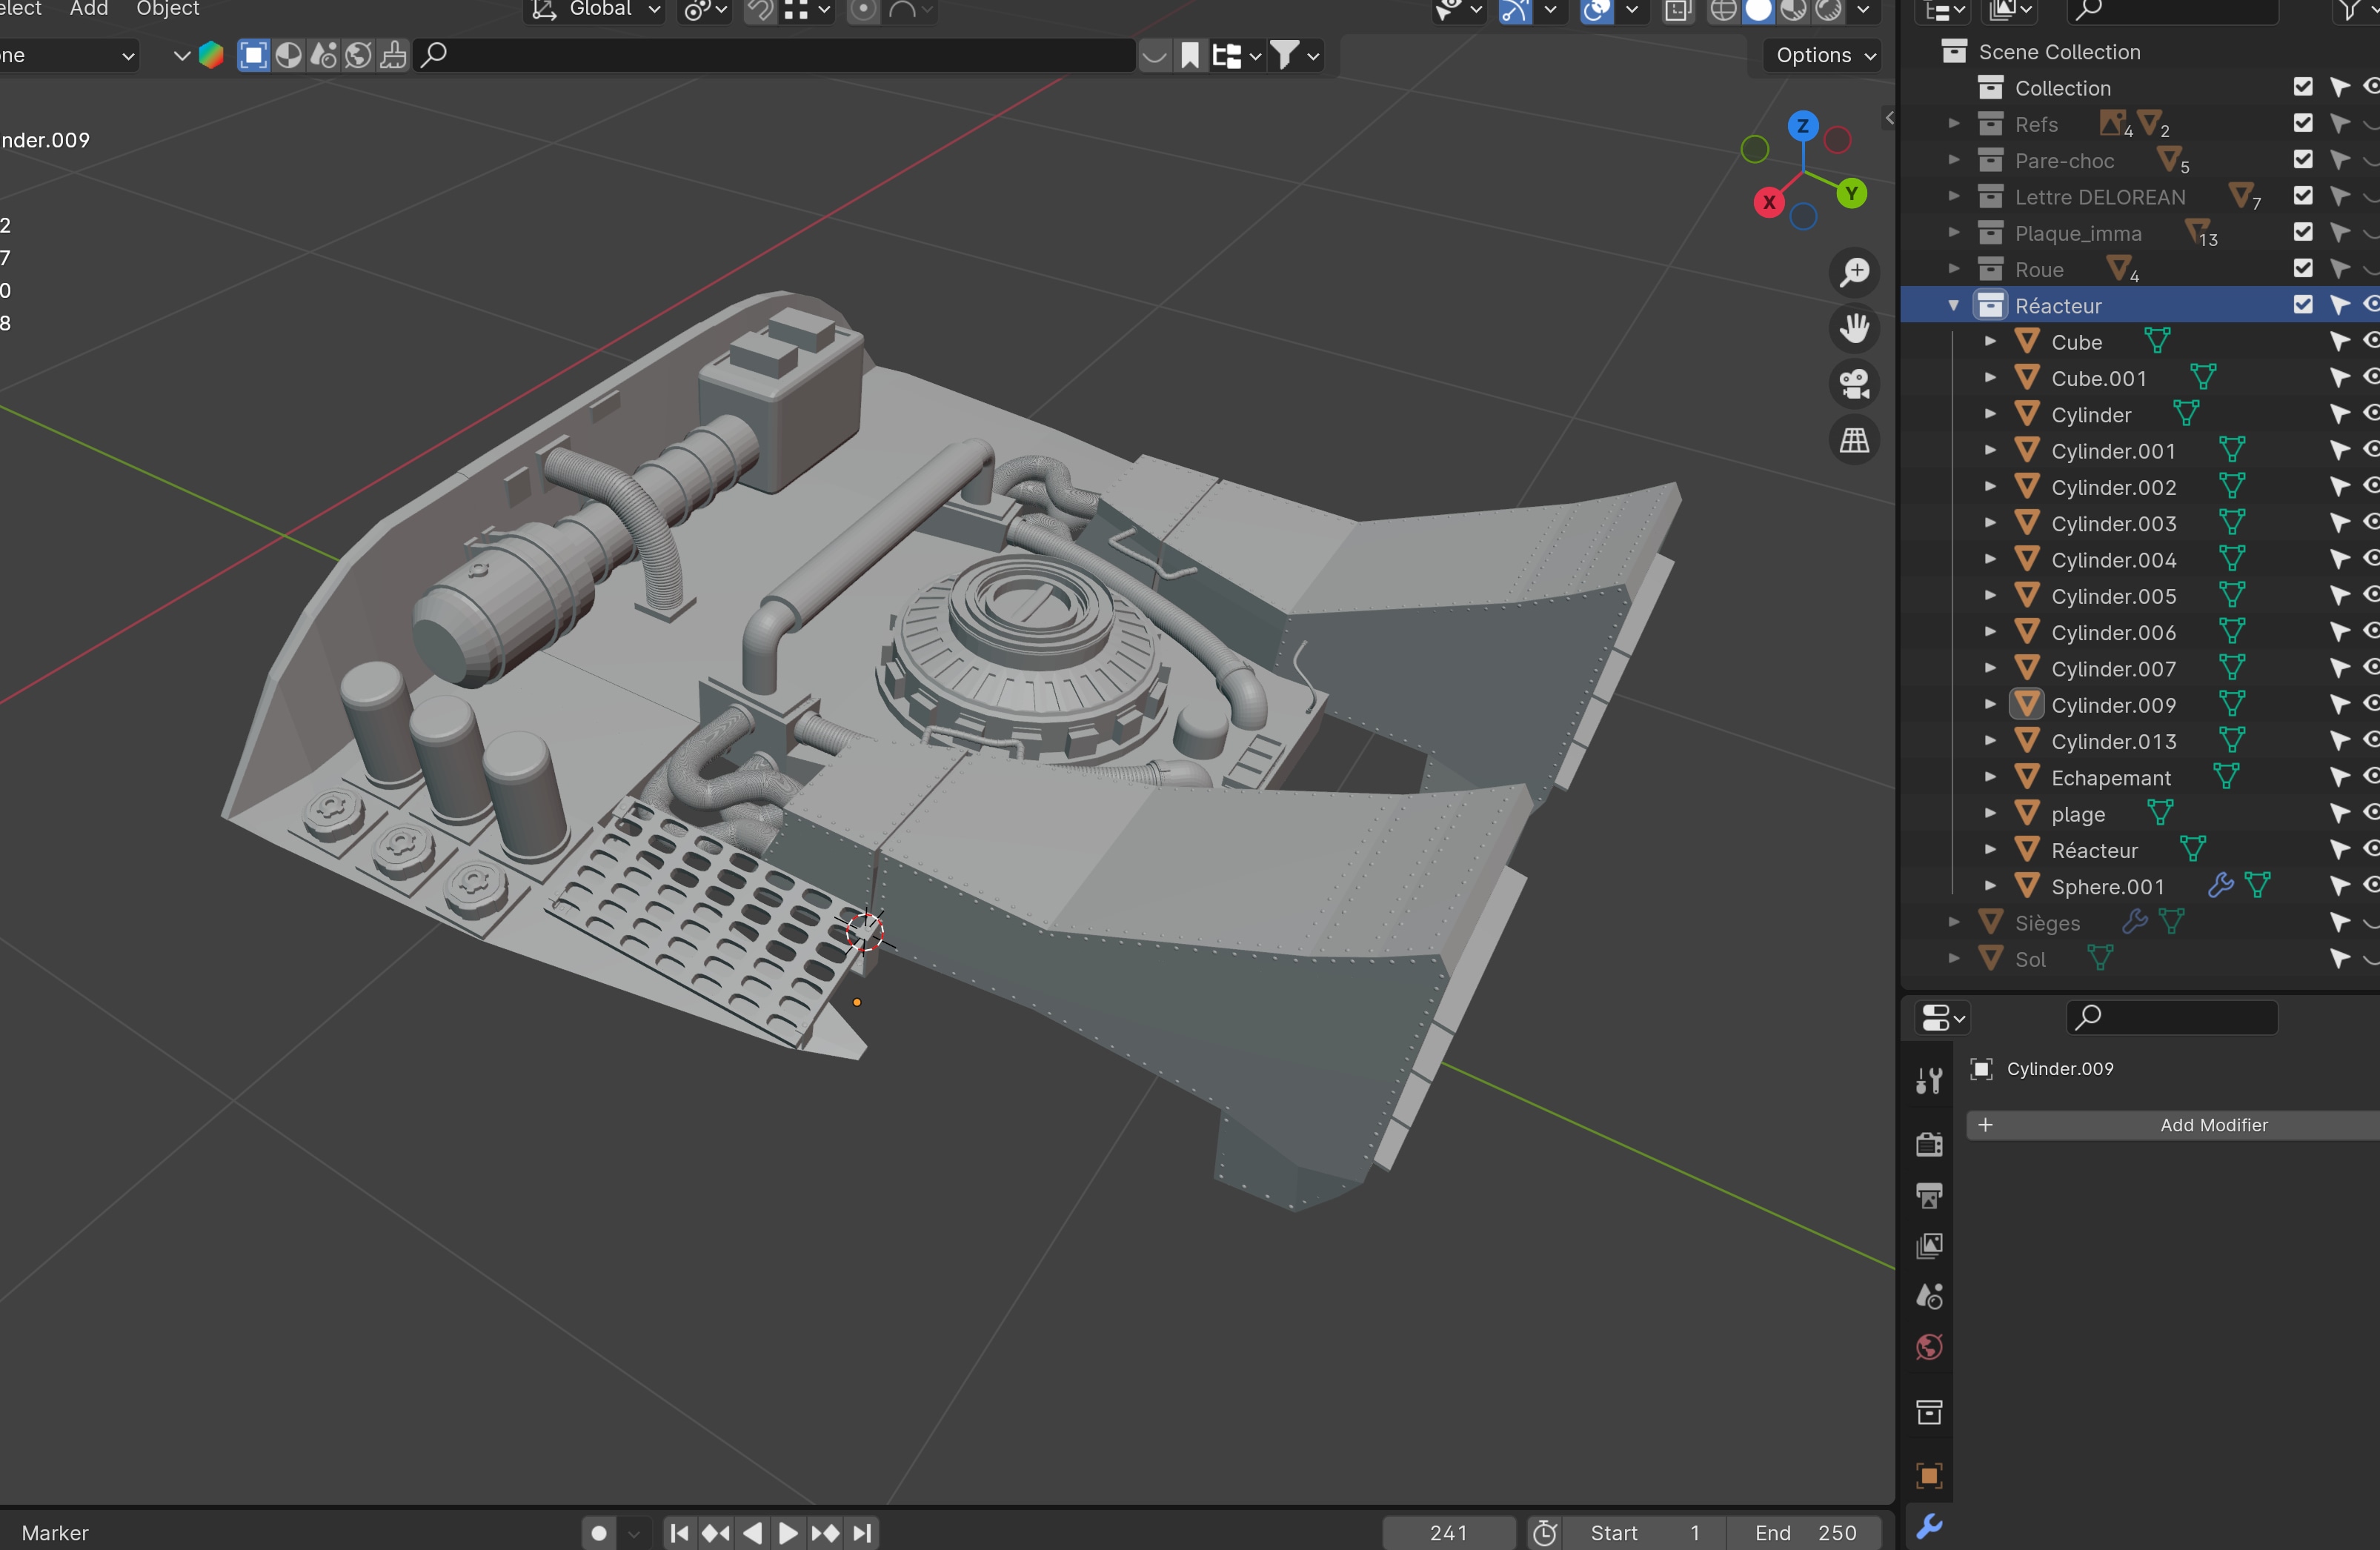Toggle X-ray mode

[1678, 10]
